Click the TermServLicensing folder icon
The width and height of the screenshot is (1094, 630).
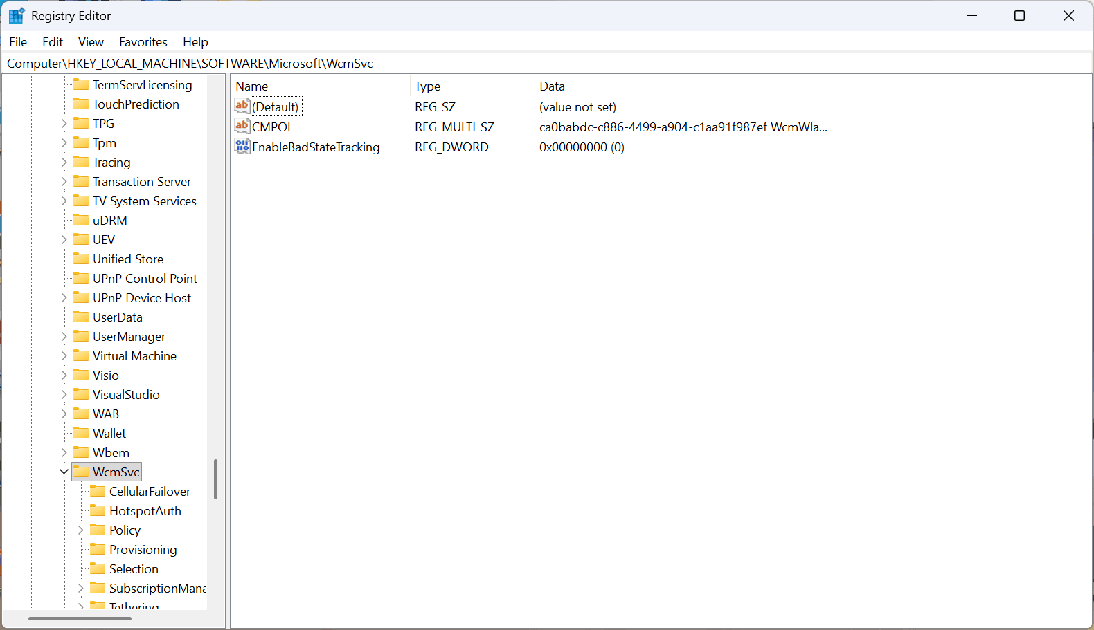(81, 84)
